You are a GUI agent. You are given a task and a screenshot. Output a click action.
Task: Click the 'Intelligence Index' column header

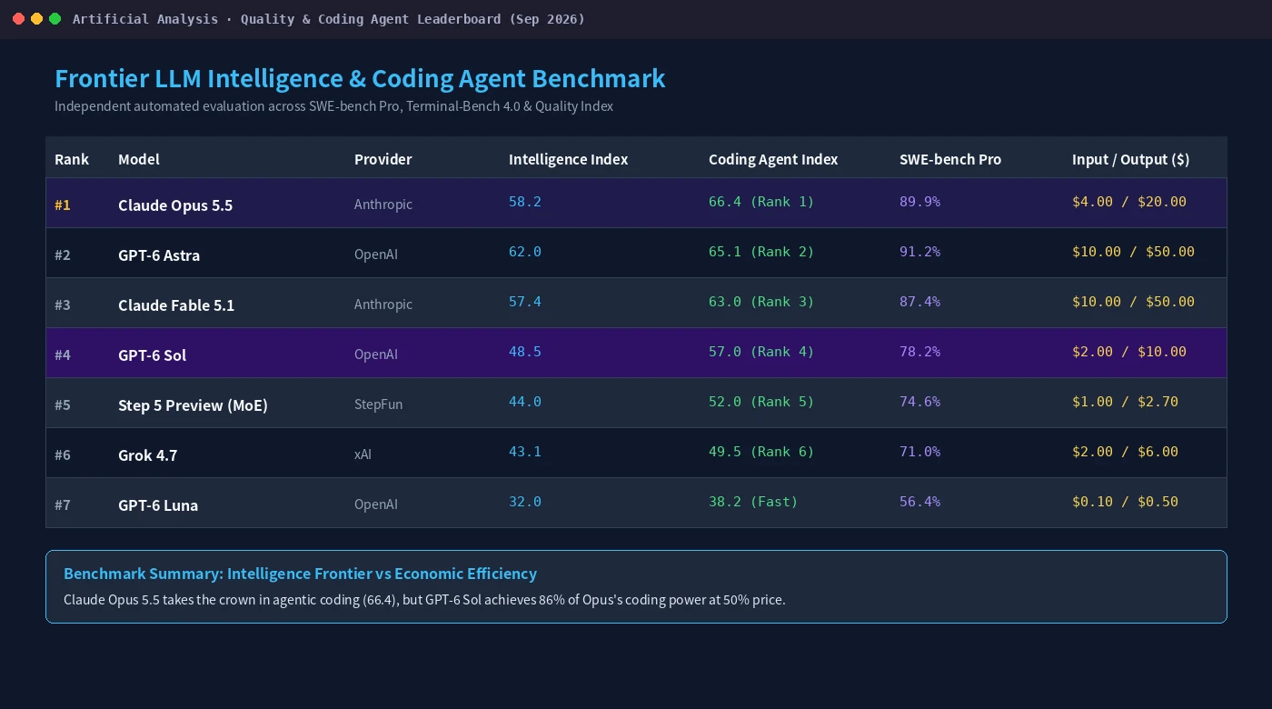pyautogui.click(x=568, y=159)
